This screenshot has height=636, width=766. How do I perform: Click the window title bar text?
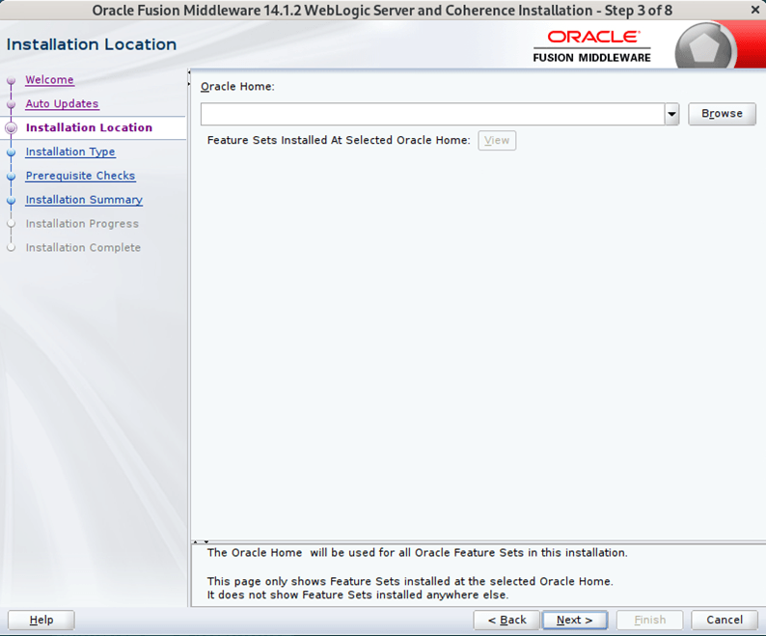tap(382, 11)
